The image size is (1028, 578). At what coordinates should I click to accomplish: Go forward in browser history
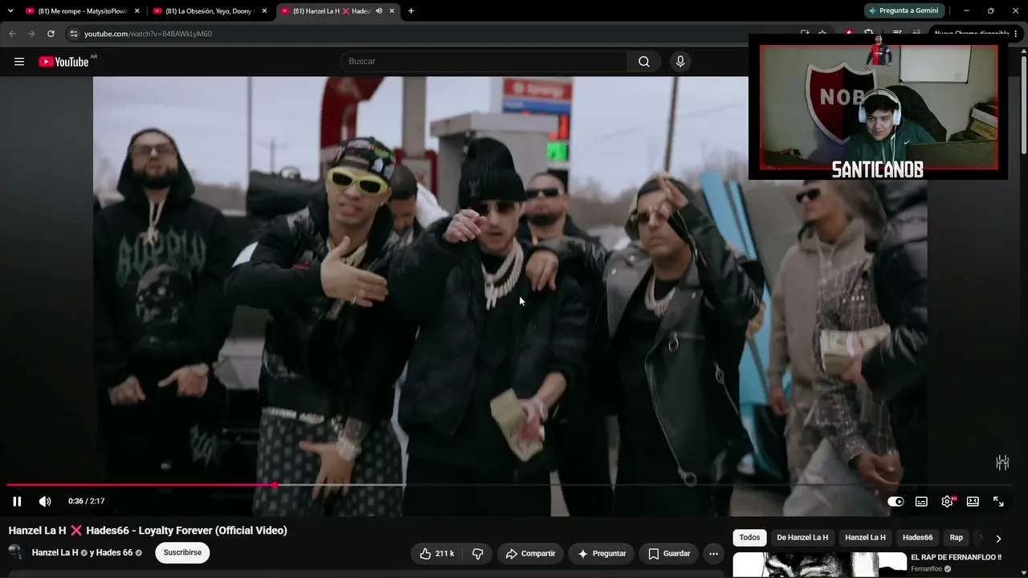31,34
